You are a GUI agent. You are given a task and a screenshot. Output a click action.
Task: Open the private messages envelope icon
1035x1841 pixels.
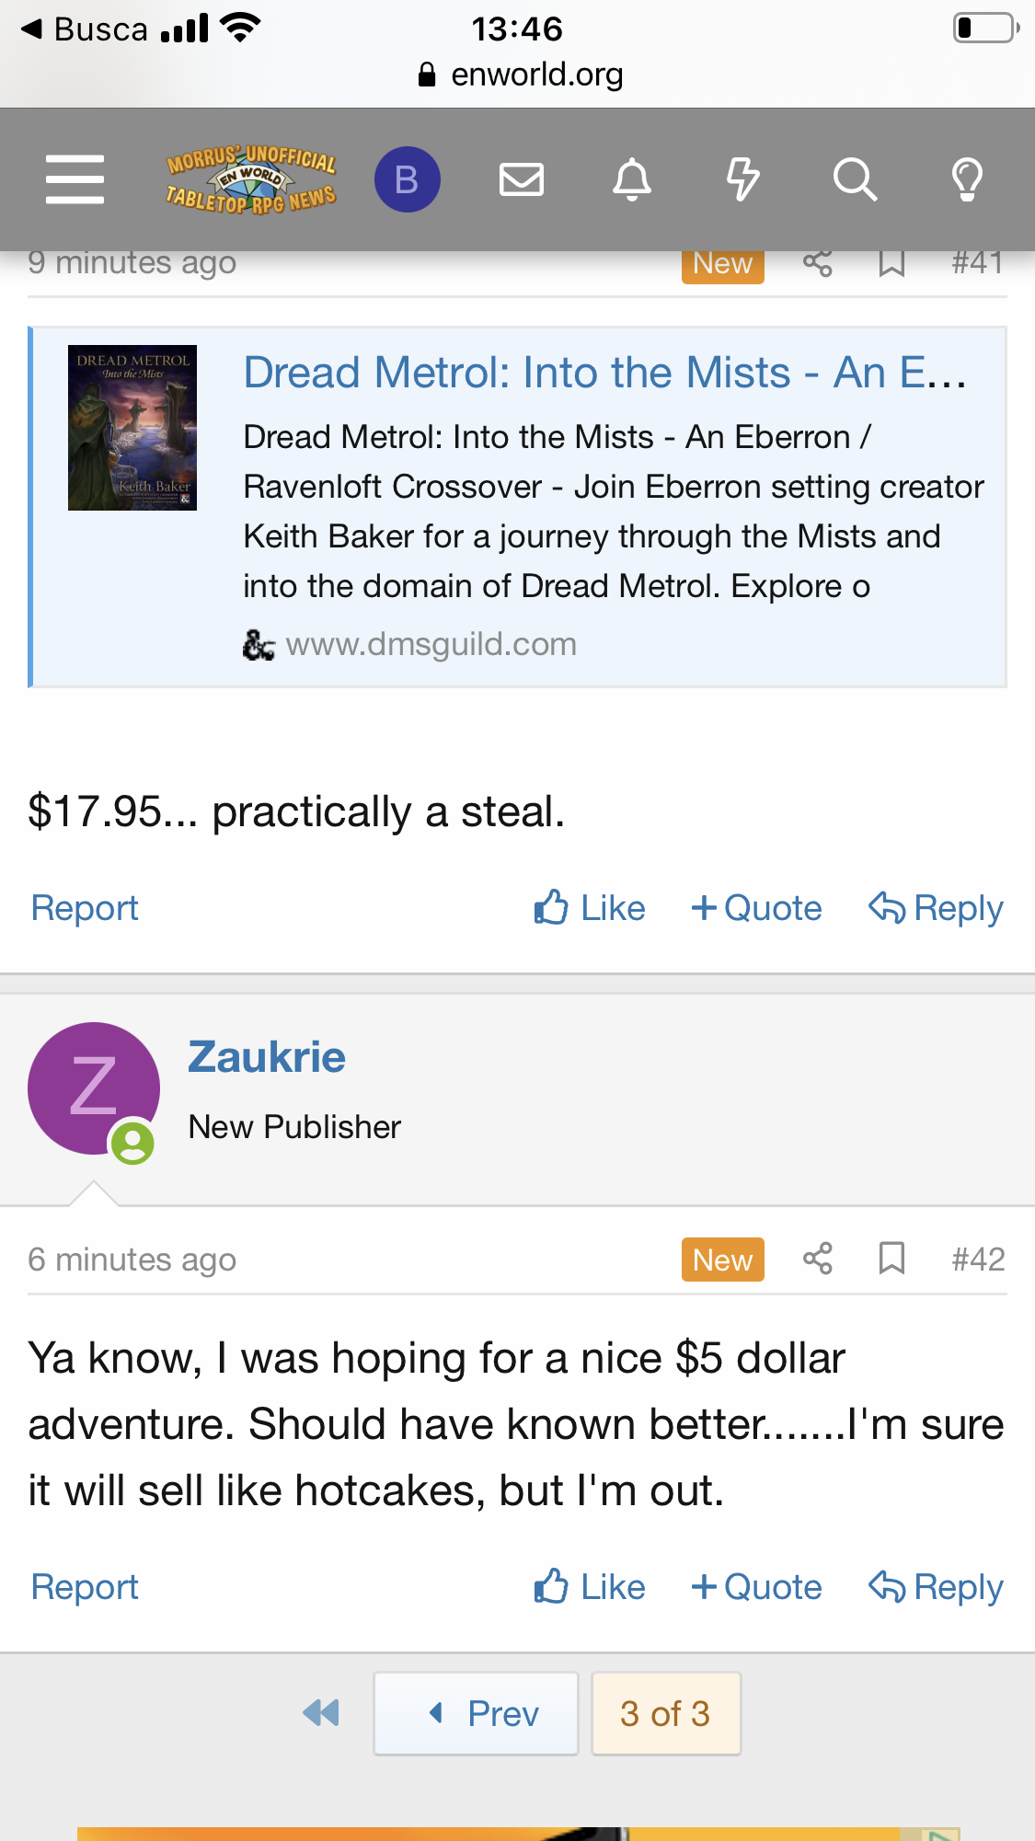pos(521,178)
